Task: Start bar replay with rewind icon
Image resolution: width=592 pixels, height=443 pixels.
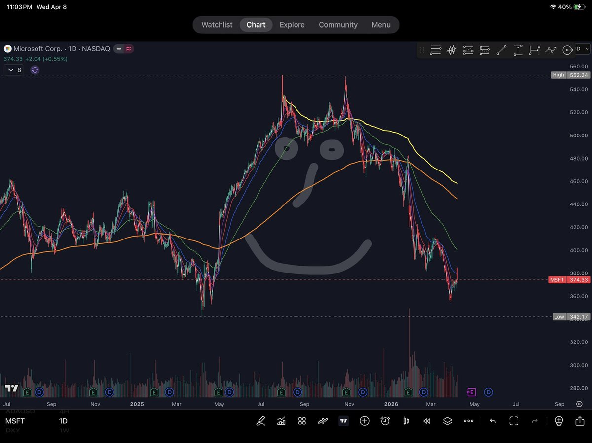Action: [427, 421]
